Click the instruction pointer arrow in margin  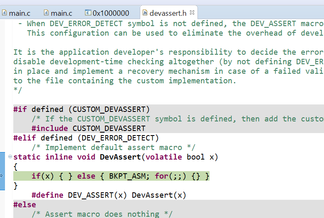(x=2, y=176)
